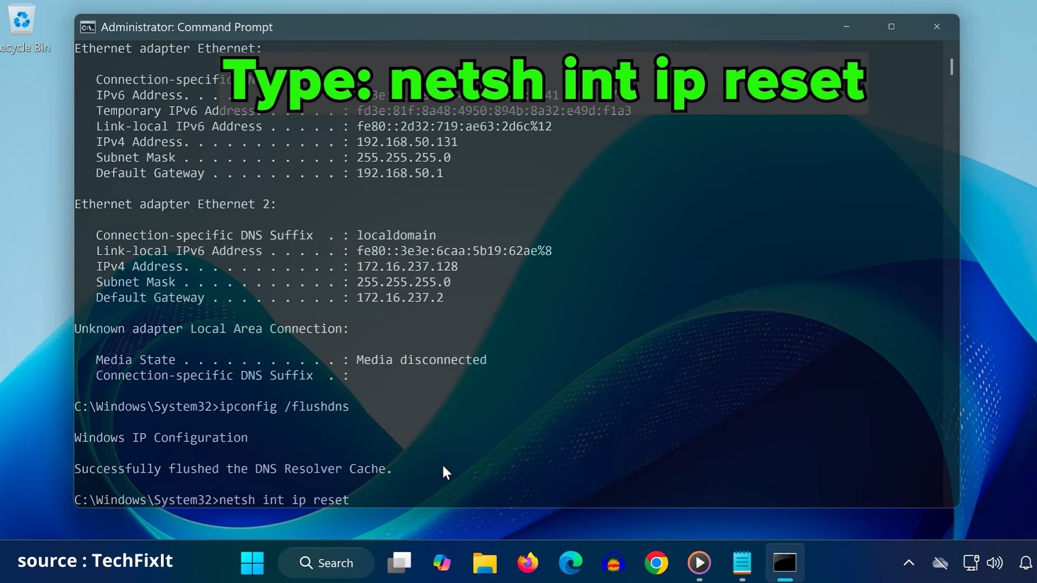Open the Windows Start menu
Viewport: 1037px width, 583px height.
[x=252, y=563]
